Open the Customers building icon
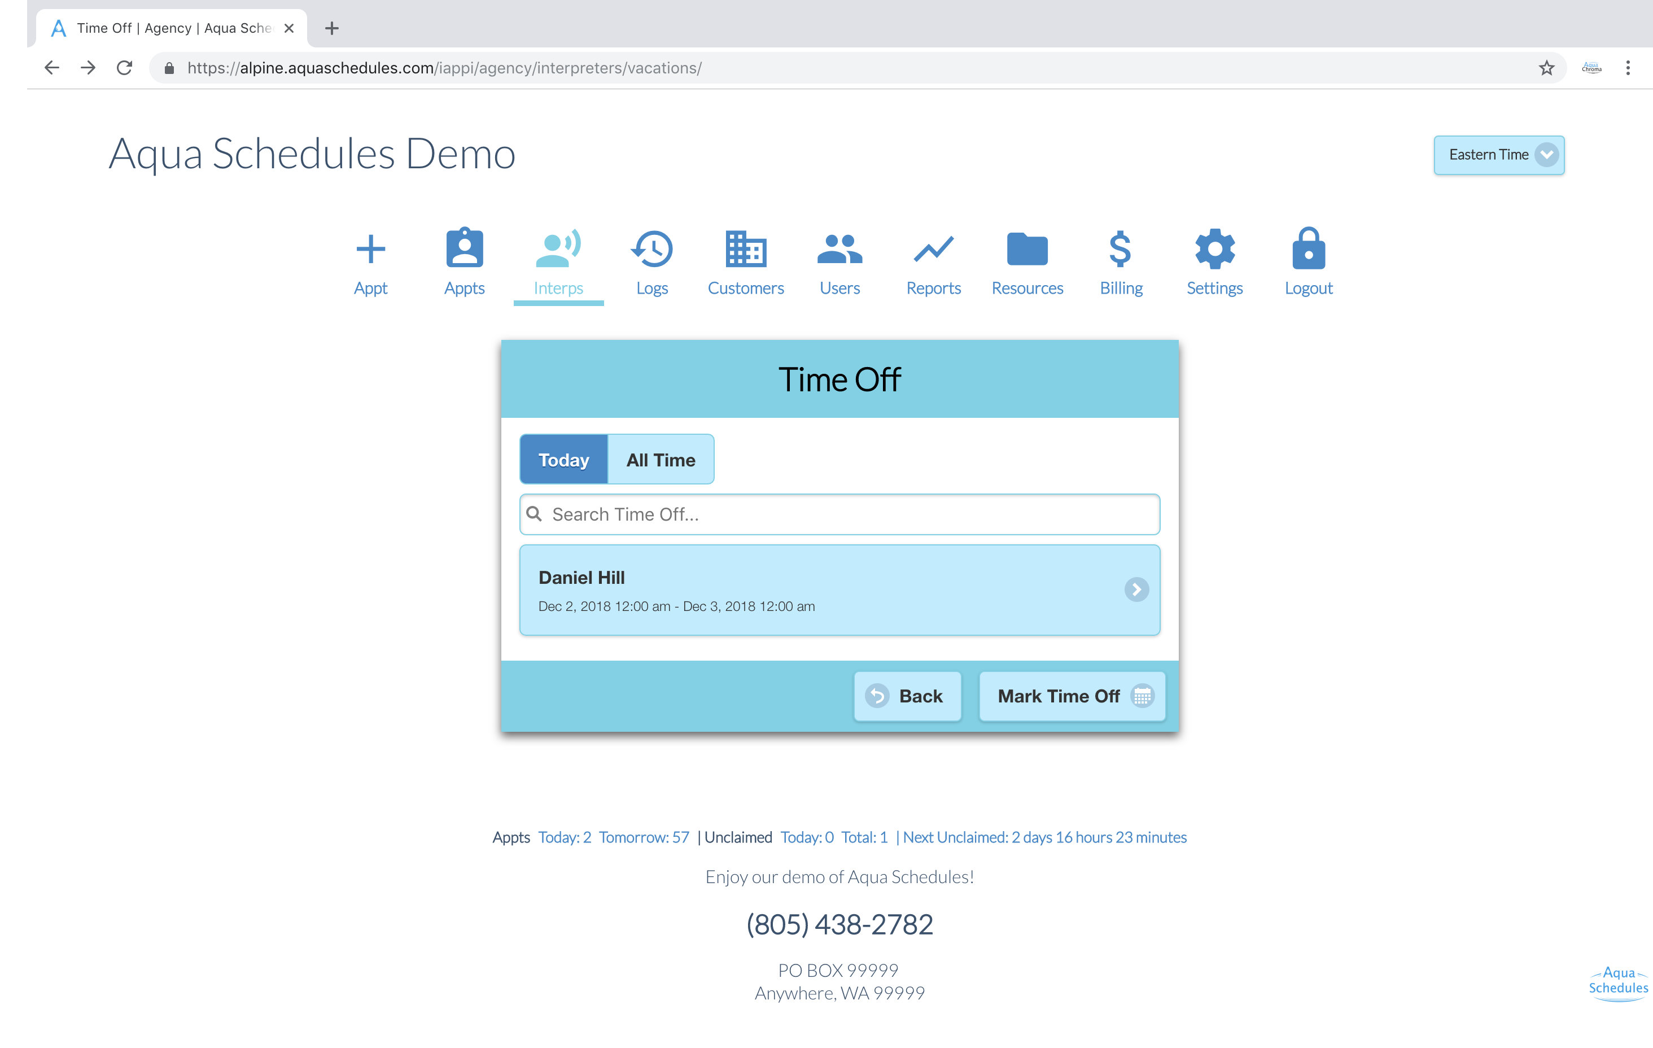 coord(746,248)
